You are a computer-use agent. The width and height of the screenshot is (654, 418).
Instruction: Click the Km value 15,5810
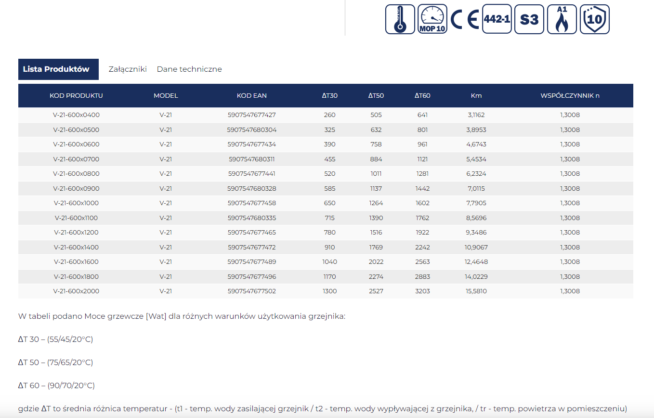click(476, 291)
